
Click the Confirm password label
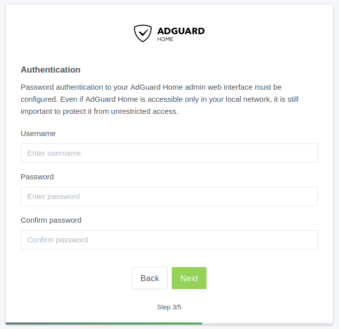(x=51, y=220)
